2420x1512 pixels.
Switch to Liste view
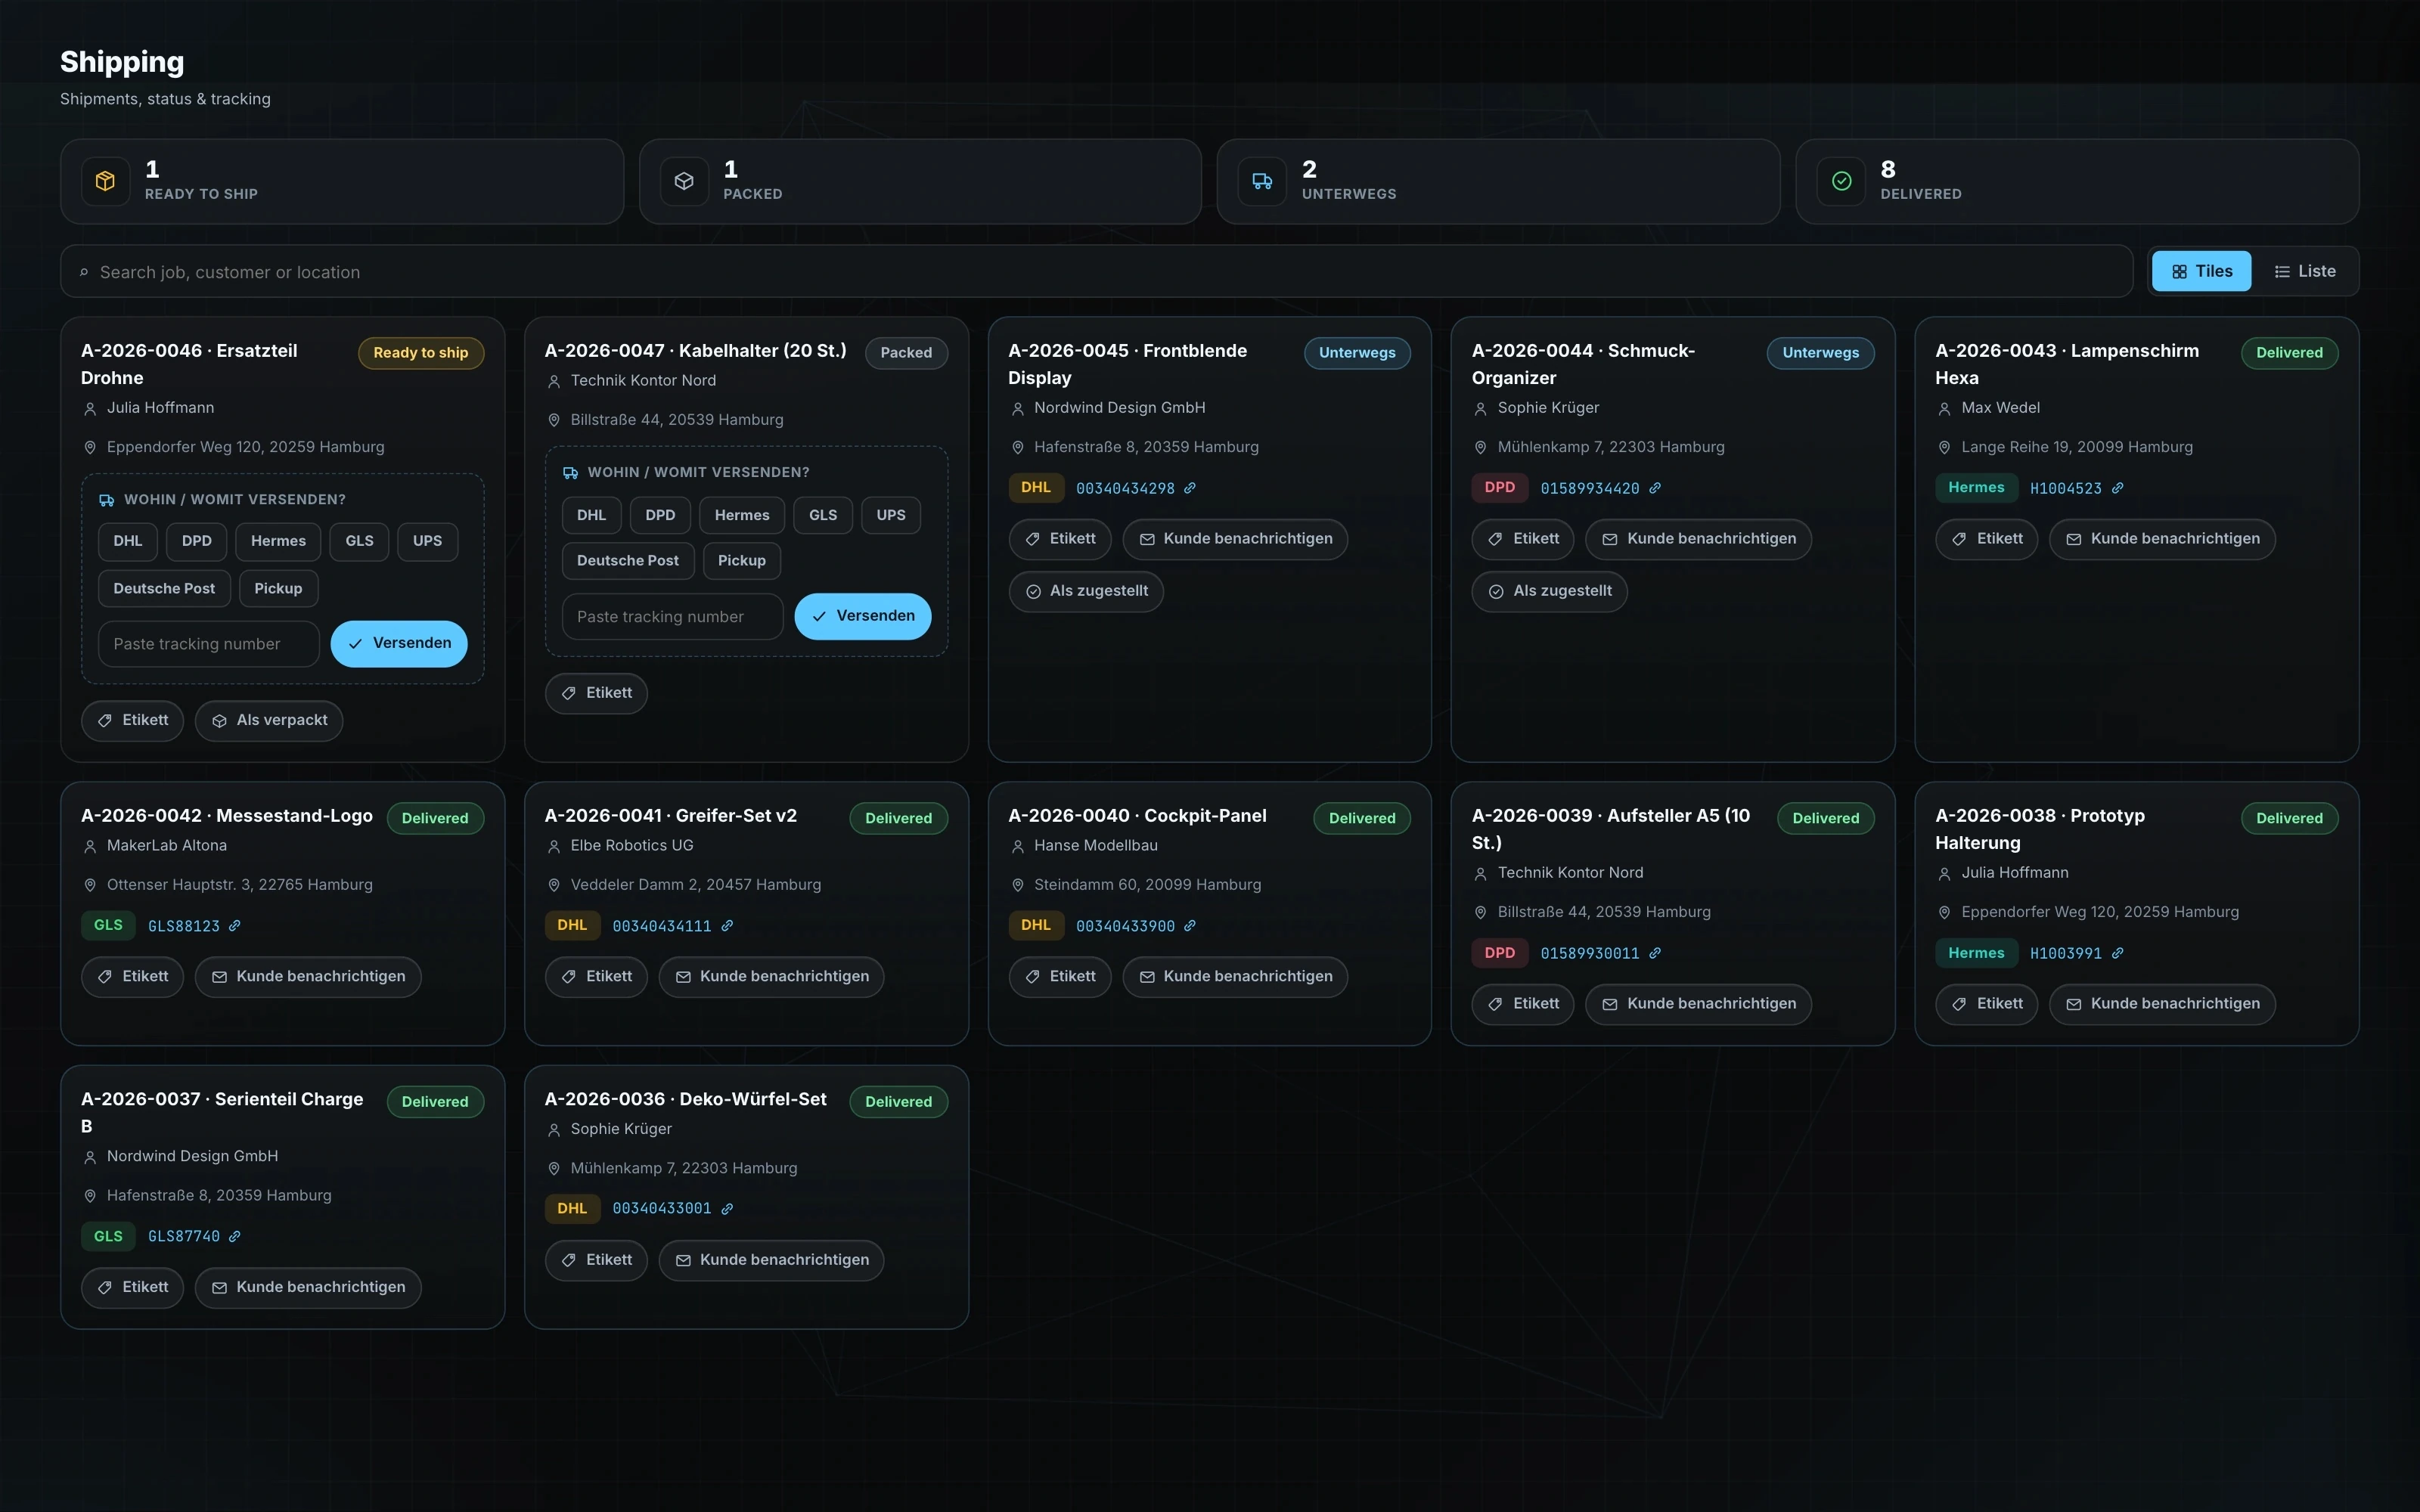(2305, 271)
